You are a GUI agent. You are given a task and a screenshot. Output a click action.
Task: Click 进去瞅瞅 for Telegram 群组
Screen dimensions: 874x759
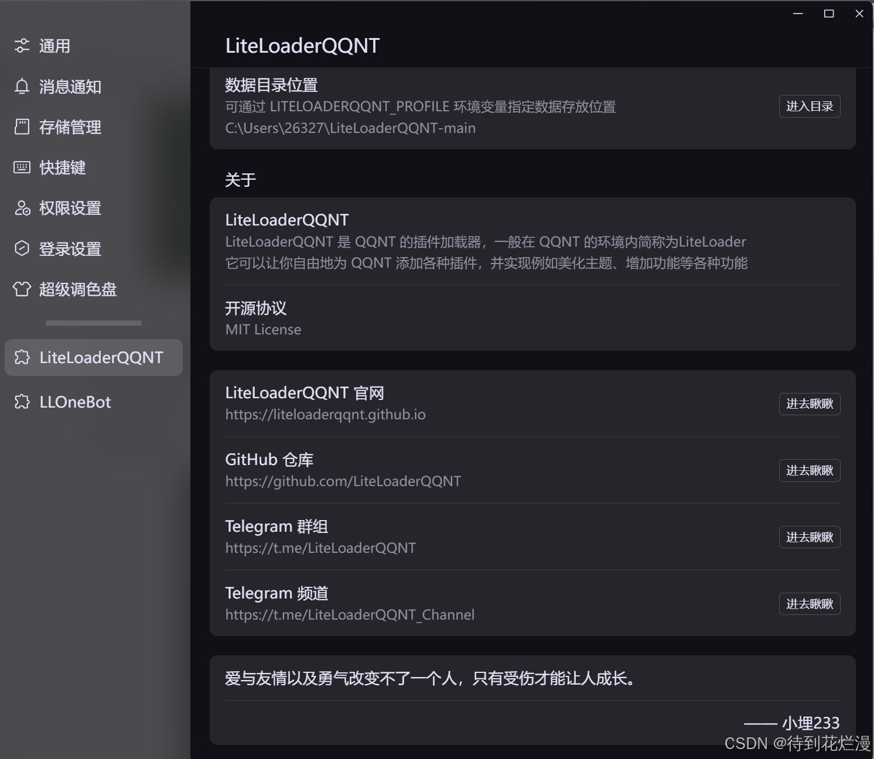click(x=810, y=537)
